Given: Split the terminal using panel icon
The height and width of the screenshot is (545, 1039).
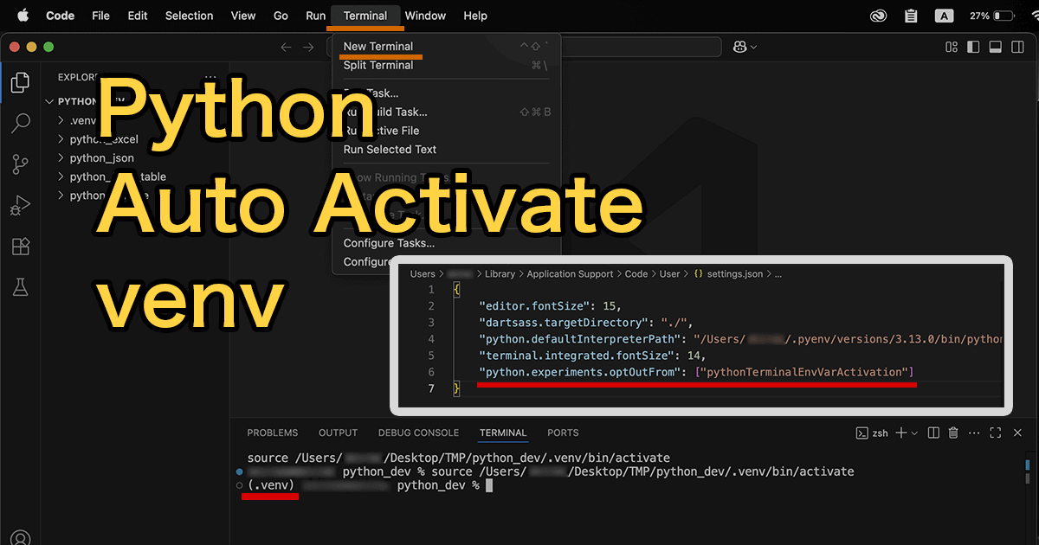Looking at the screenshot, I should pos(933,433).
